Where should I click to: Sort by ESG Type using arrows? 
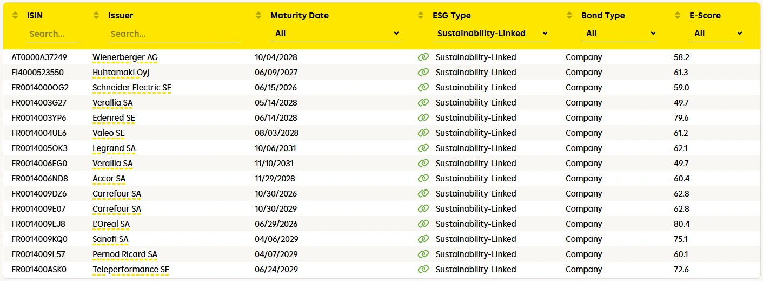click(x=421, y=16)
